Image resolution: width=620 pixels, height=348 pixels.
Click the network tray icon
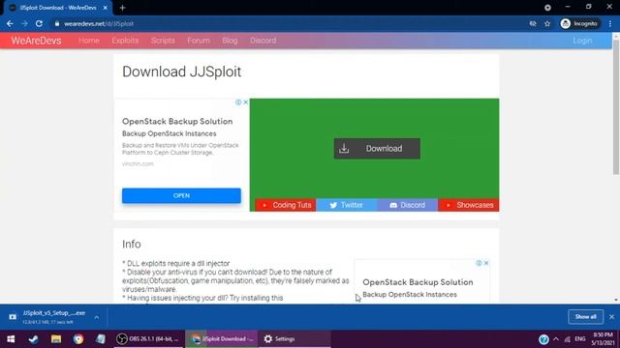tap(568, 339)
